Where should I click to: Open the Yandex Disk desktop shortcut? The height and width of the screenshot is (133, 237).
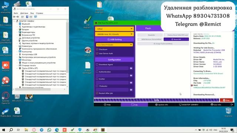6,112
